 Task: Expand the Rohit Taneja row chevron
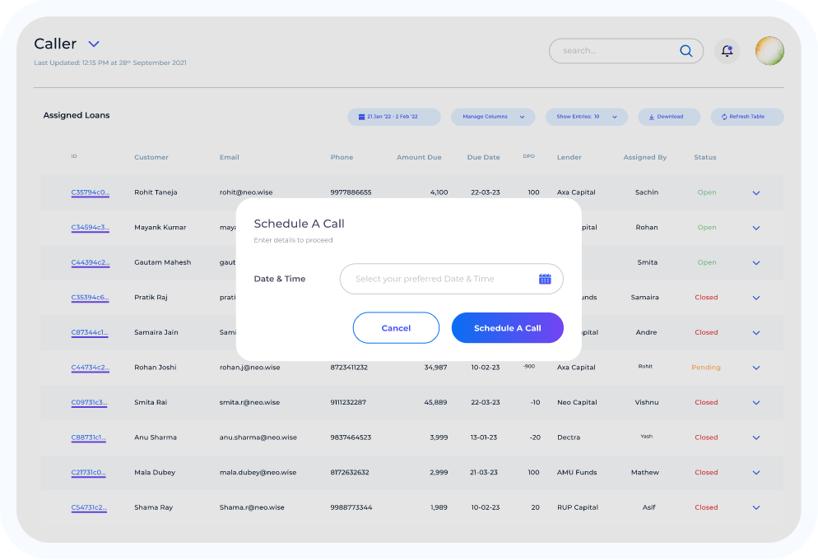point(756,193)
